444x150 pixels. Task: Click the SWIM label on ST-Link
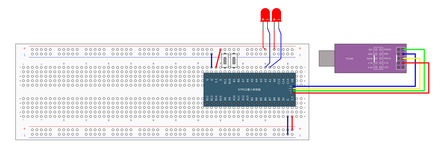tap(370, 59)
